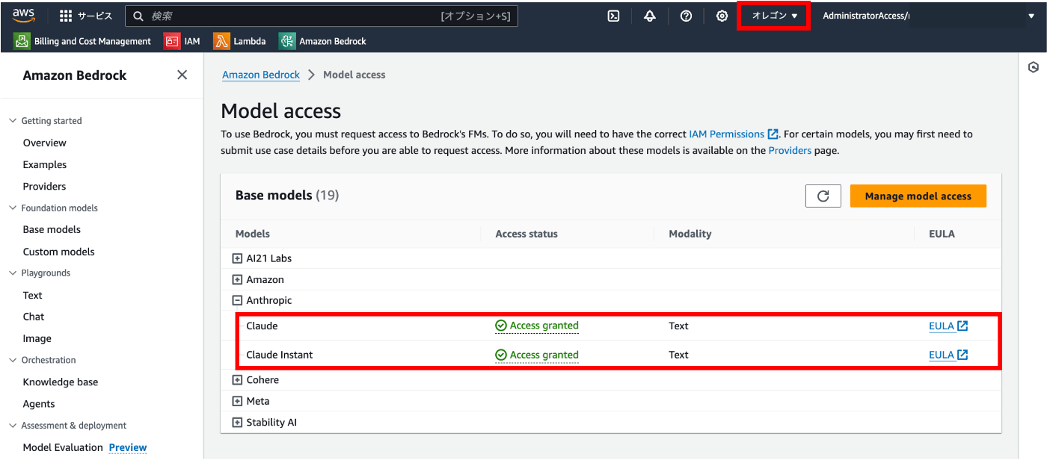This screenshot has height=460, width=1047.
Task: Open Providers in the sidebar
Action: [x=45, y=186]
